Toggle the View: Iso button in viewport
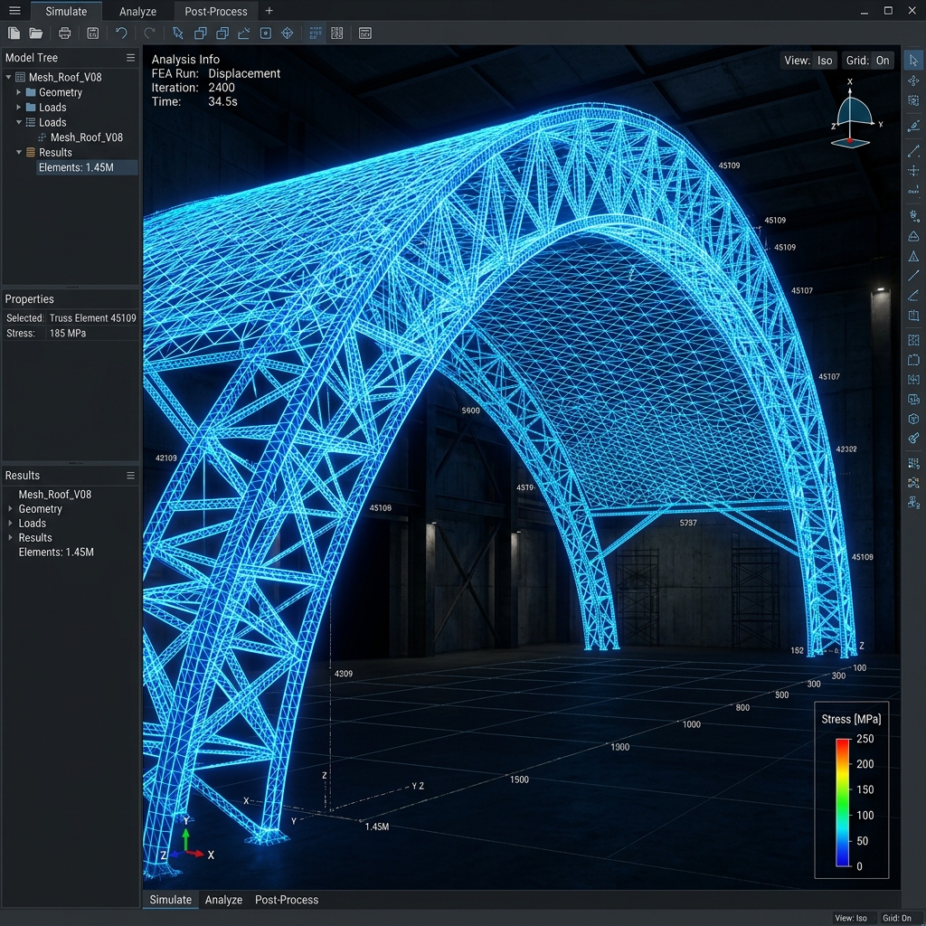Screen dimensions: 926x926 808,61
